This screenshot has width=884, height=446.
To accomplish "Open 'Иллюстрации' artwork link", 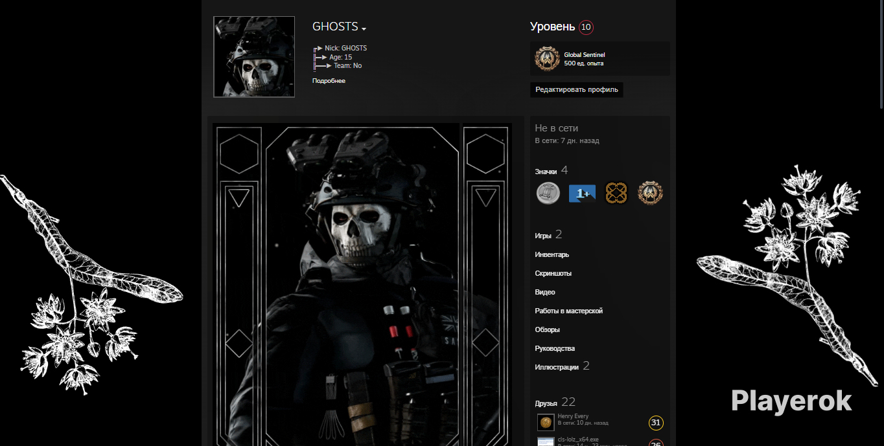I will (x=557, y=367).
